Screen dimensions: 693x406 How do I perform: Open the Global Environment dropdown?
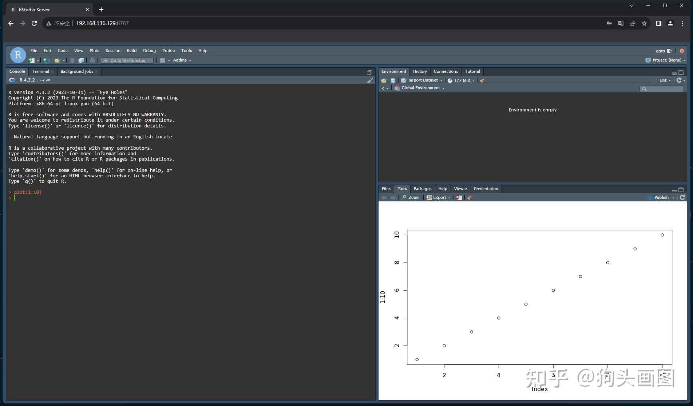(x=420, y=88)
